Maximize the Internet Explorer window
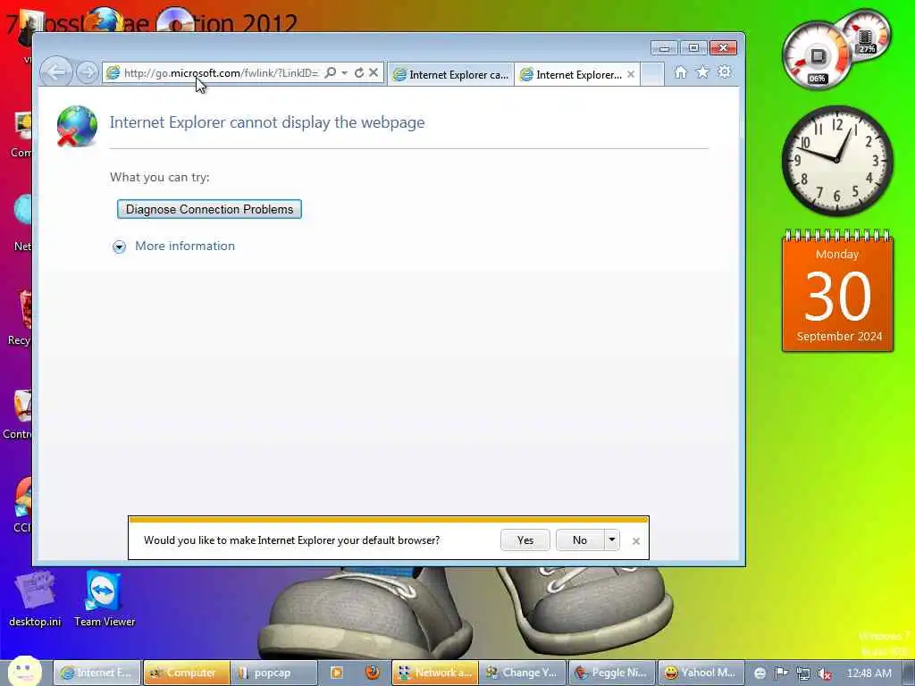 693,48
